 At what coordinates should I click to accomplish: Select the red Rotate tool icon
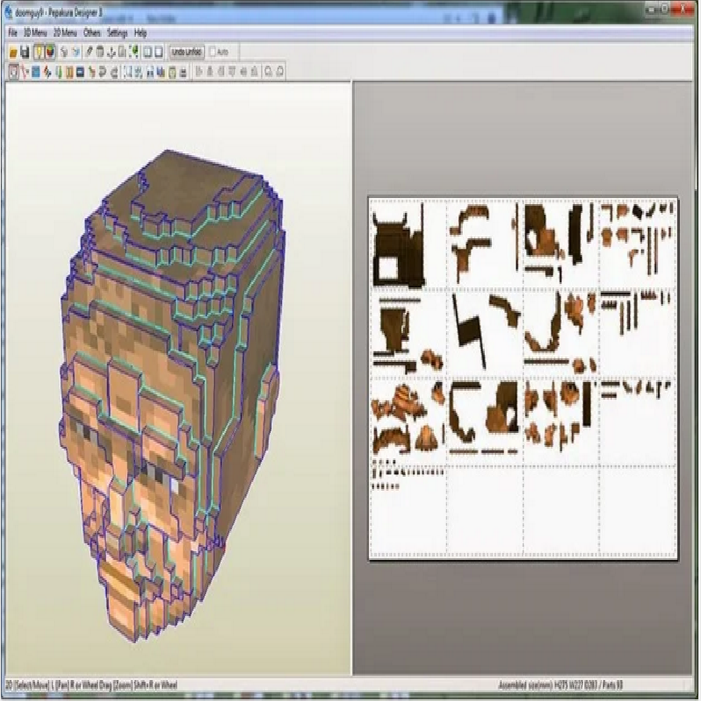[x=25, y=72]
